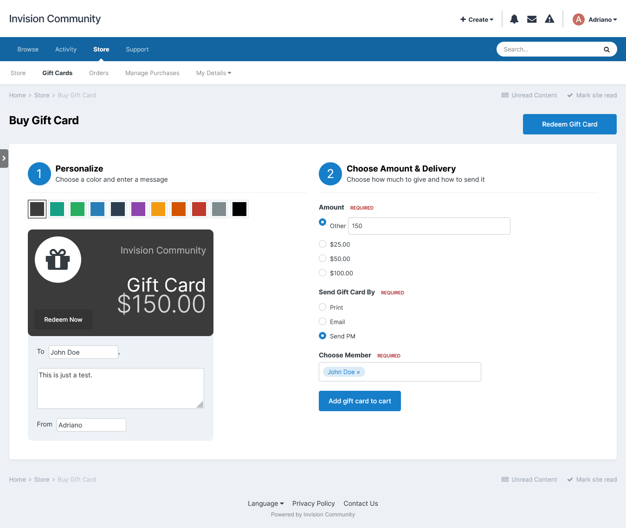The image size is (626, 528).
Task: Open Manage Purchases sub-navigation item
Action: (152, 73)
